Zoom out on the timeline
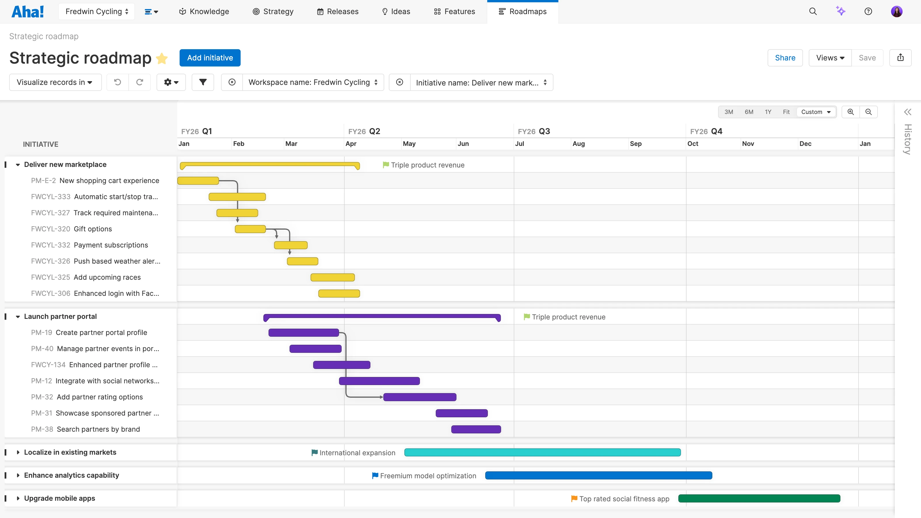921x518 pixels. point(869,112)
